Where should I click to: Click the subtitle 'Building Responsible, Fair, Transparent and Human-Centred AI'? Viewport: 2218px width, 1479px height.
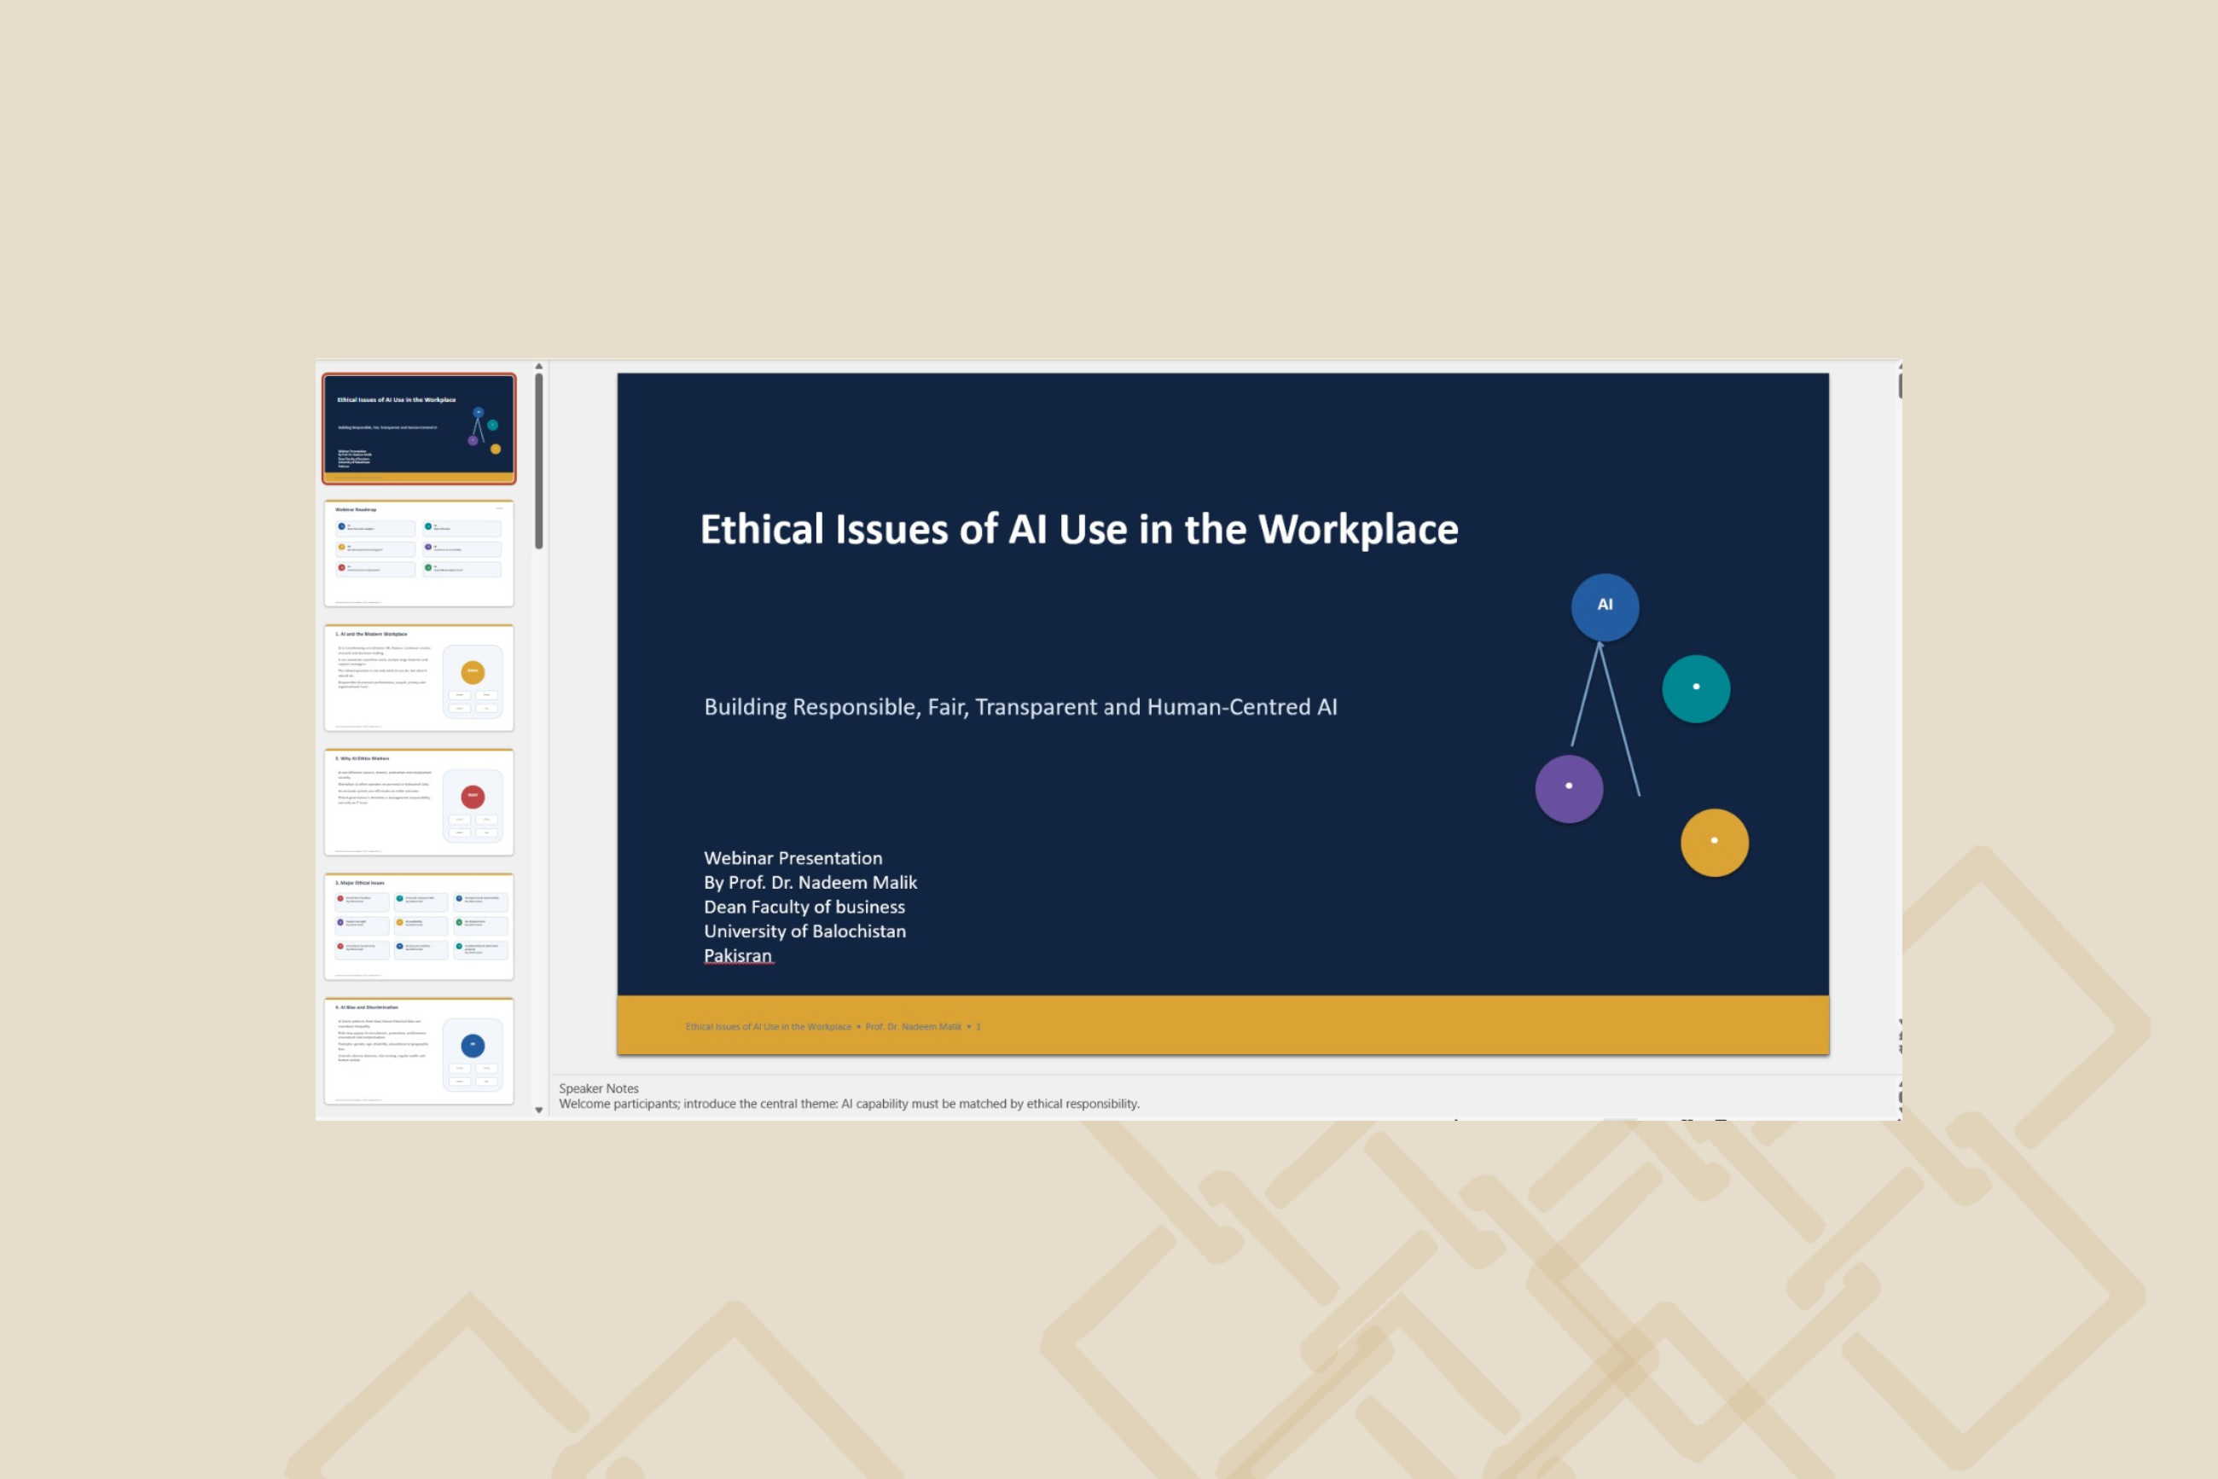click(1019, 707)
